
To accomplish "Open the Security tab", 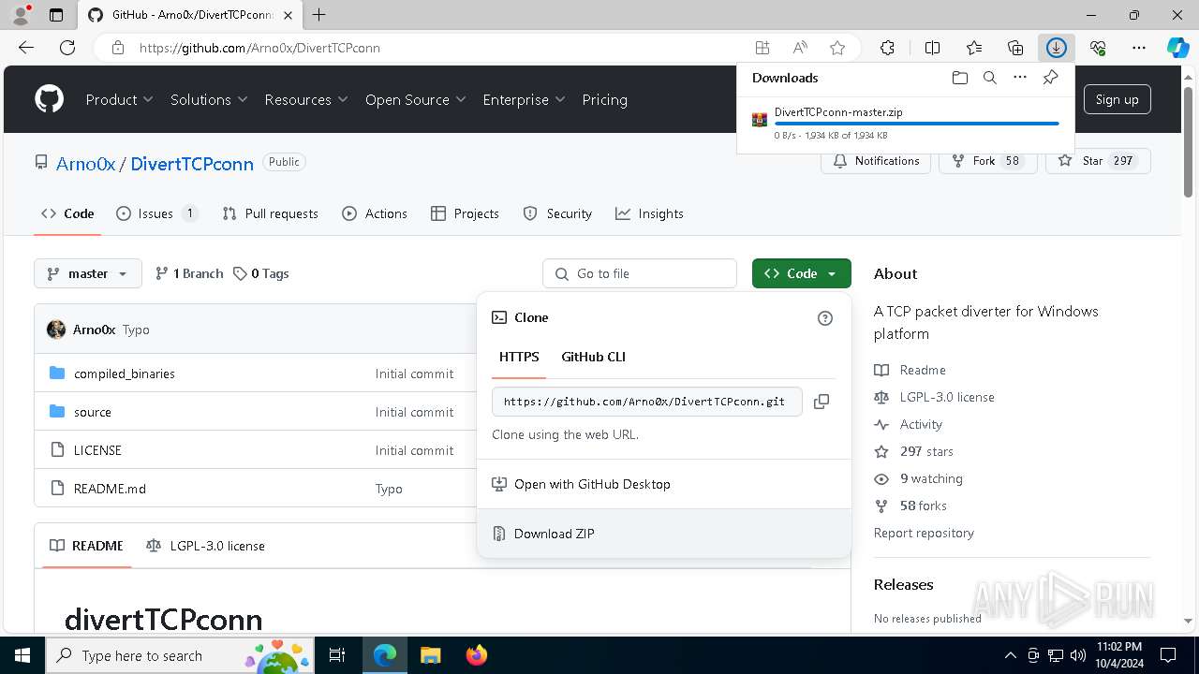I will (x=557, y=213).
